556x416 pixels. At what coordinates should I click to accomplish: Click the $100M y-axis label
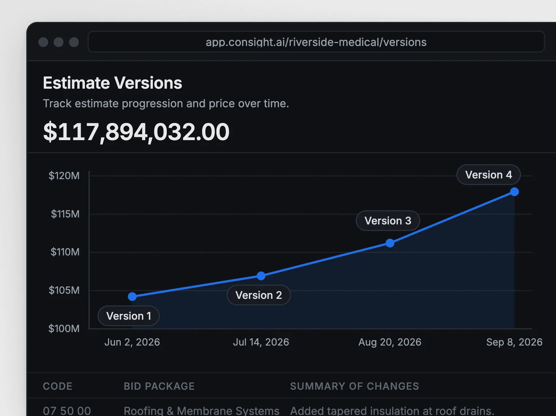pyautogui.click(x=64, y=328)
